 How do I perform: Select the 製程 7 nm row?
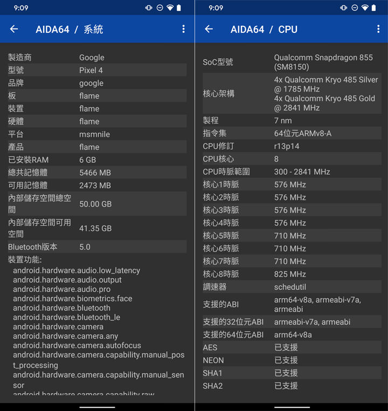(x=292, y=121)
